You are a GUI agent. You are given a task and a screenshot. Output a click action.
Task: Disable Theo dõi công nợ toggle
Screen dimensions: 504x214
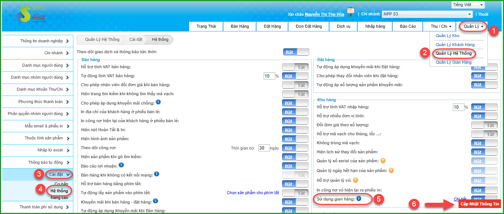click(295, 148)
